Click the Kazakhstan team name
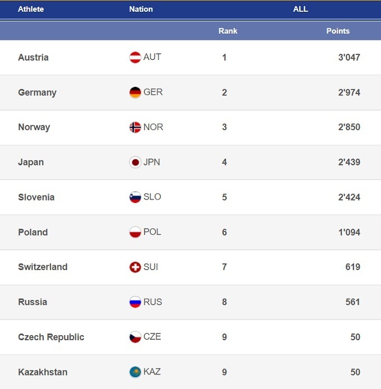The image size is (381, 389). coord(43,372)
